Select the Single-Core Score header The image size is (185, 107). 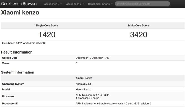(47, 25)
